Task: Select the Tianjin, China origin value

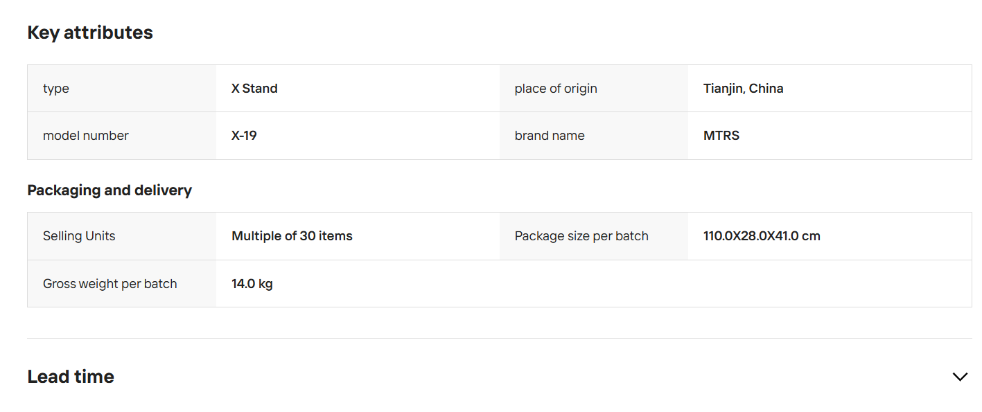Action: pos(743,89)
